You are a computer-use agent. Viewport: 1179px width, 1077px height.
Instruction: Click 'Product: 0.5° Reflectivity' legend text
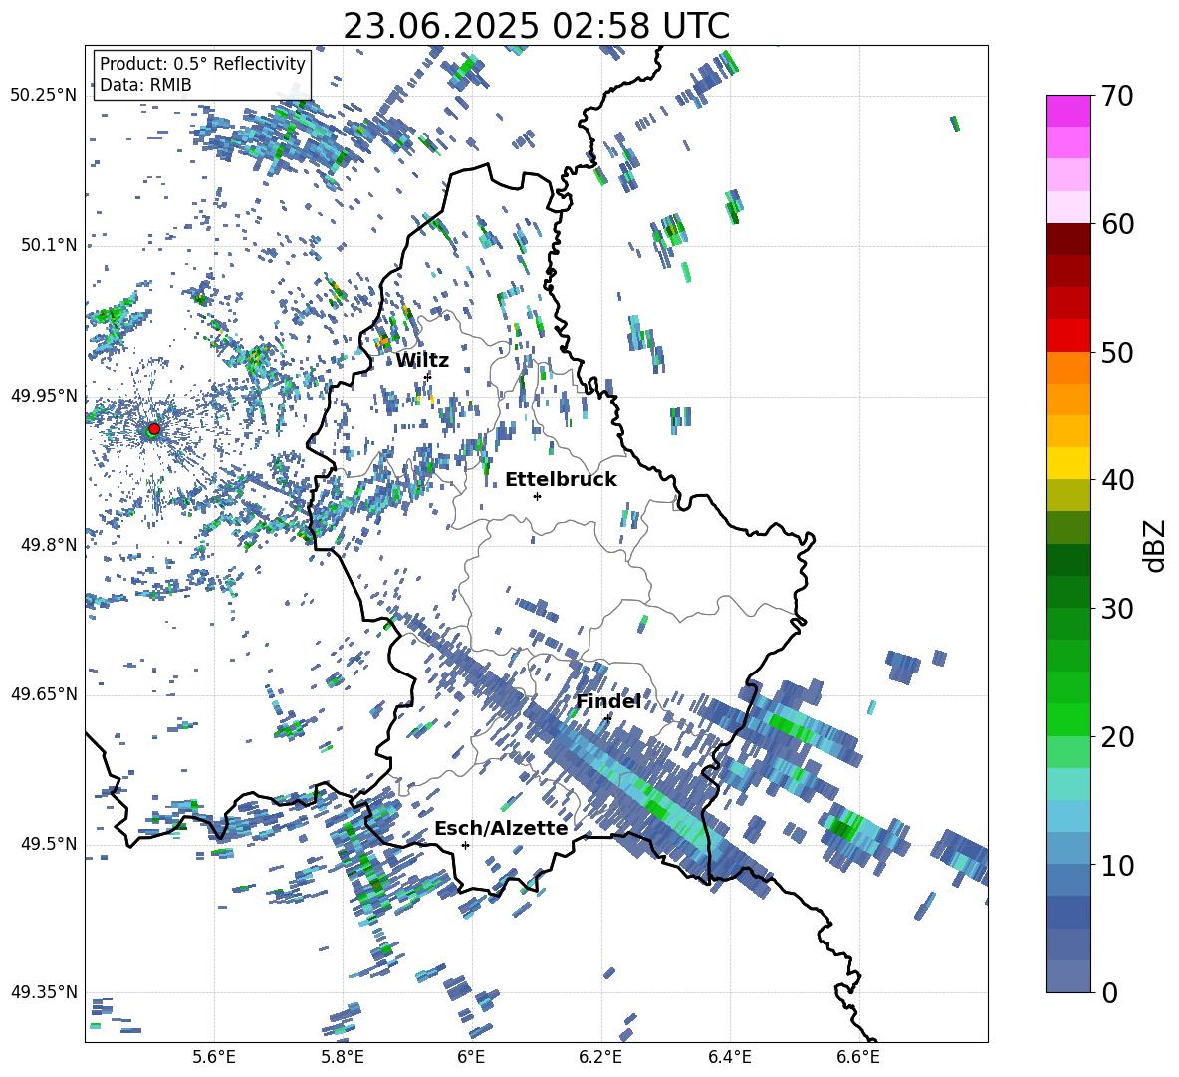click(202, 63)
